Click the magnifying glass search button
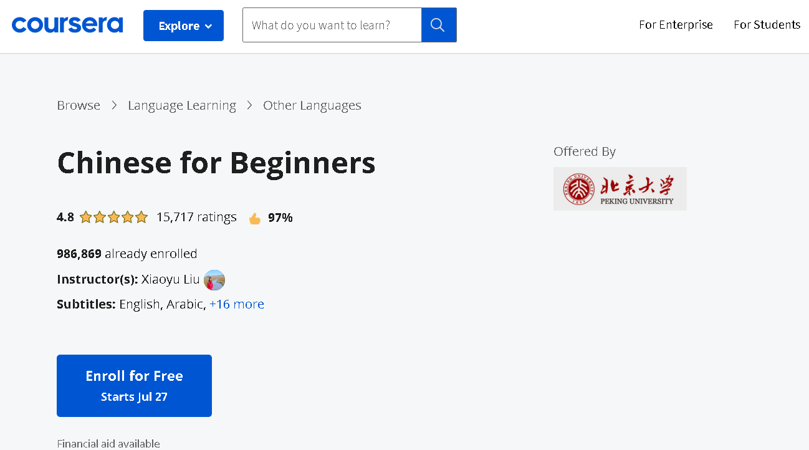The image size is (809, 450). pos(439,25)
